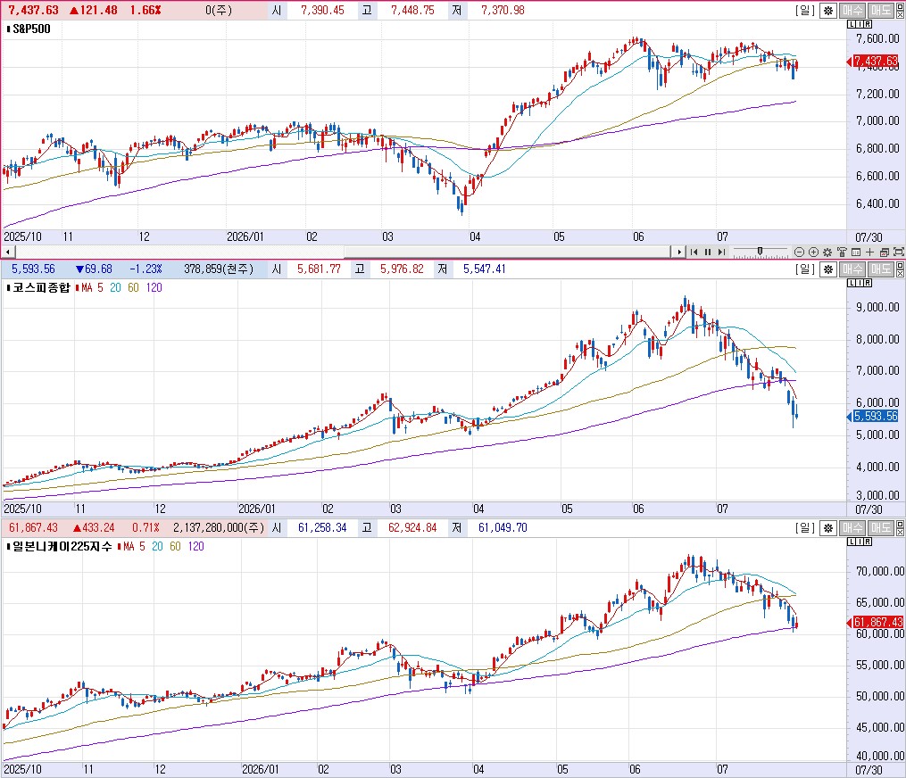Image resolution: width=906 pixels, height=778 pixels.
Task: Click KOSPI current price tag 5,593.56 on axis
Action: point(876,416)
